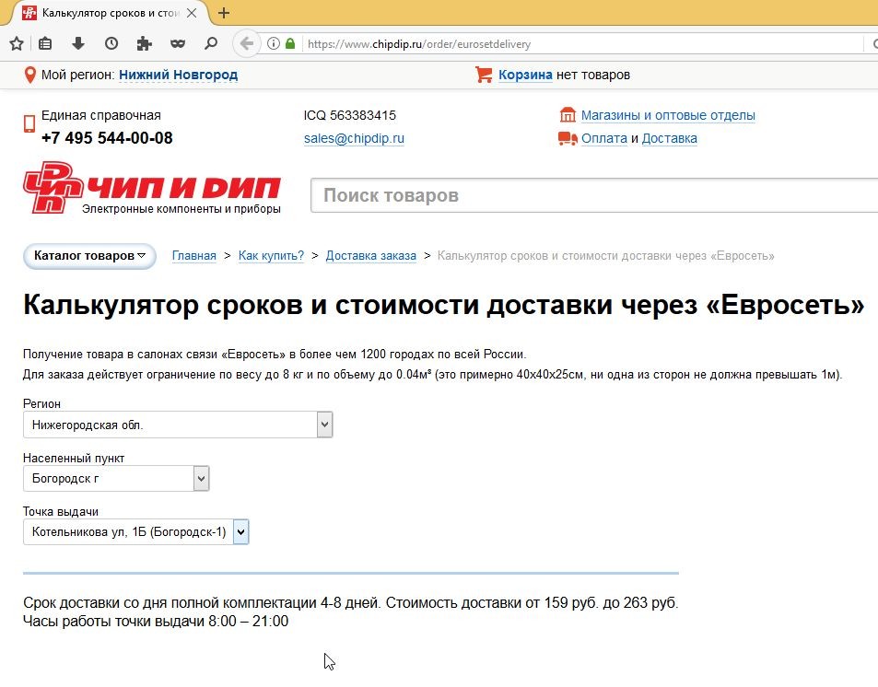Click the shopping cart icon
Screen dimensions: 878x687
pyautogui.click(x=484, y=75)
